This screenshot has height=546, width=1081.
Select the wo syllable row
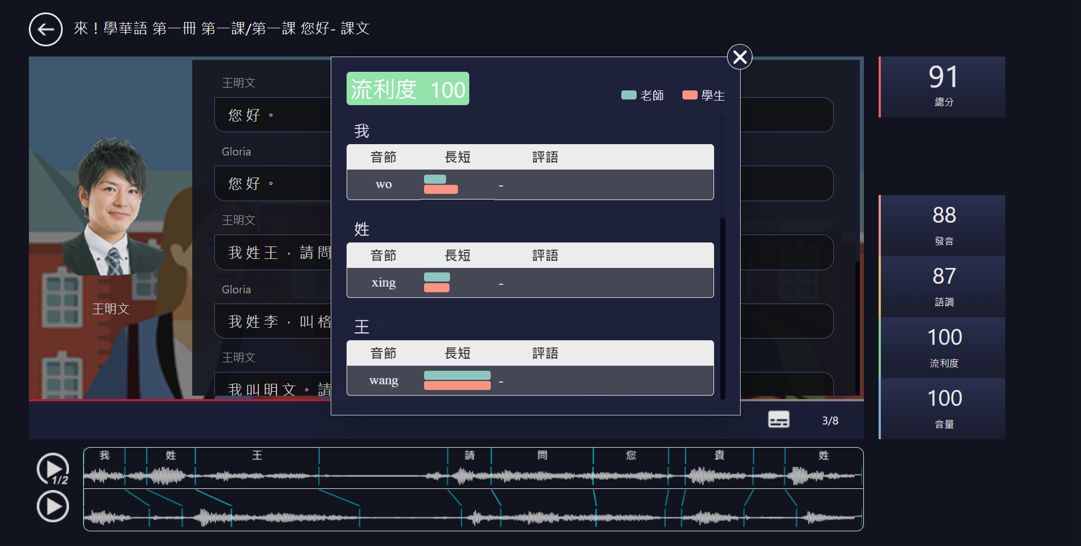click(530, 184)
